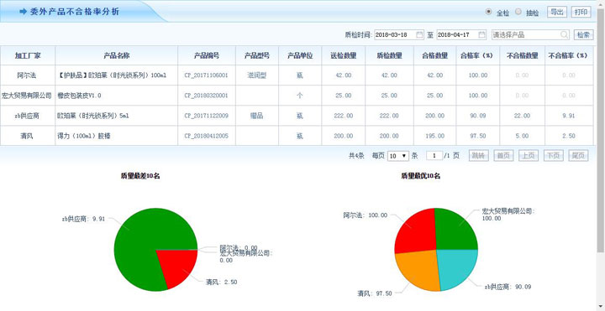Click the 导出 export button
This screenshot has height=311, width=605.
(x=557, y=12)
